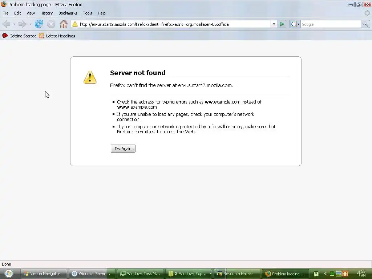Image resolution: width=372 pixels, height=279 pixels.
Task: Open the Back history dropdown arrow
Action: point(14,24)
